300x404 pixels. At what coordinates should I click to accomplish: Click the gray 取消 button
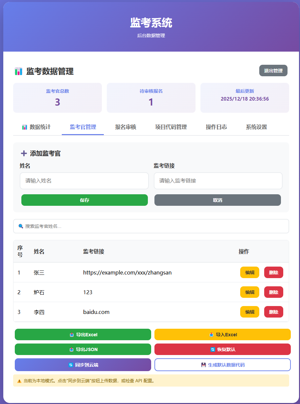click(x=218, y=200)
